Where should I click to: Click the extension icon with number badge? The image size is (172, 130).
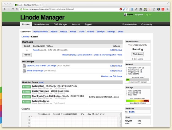tap(145, 9)
